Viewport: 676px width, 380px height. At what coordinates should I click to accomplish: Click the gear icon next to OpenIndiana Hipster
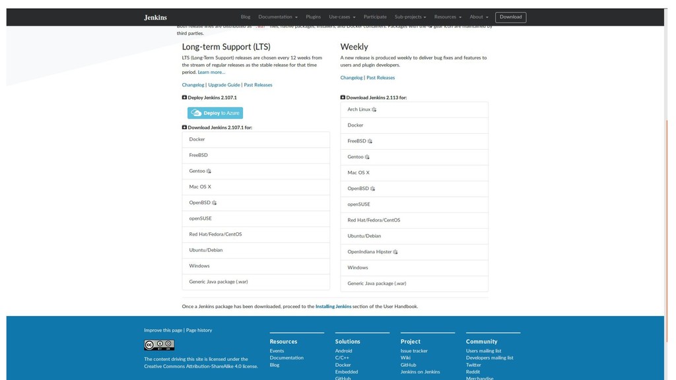(395, 252)
